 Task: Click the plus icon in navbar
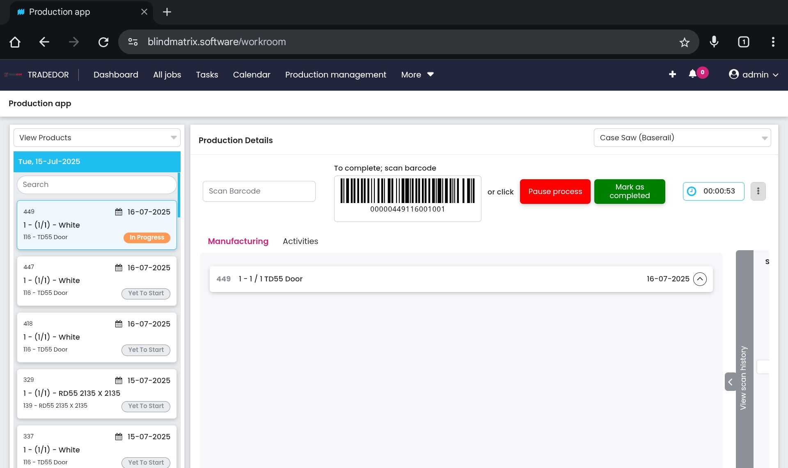tap(672, 74)
